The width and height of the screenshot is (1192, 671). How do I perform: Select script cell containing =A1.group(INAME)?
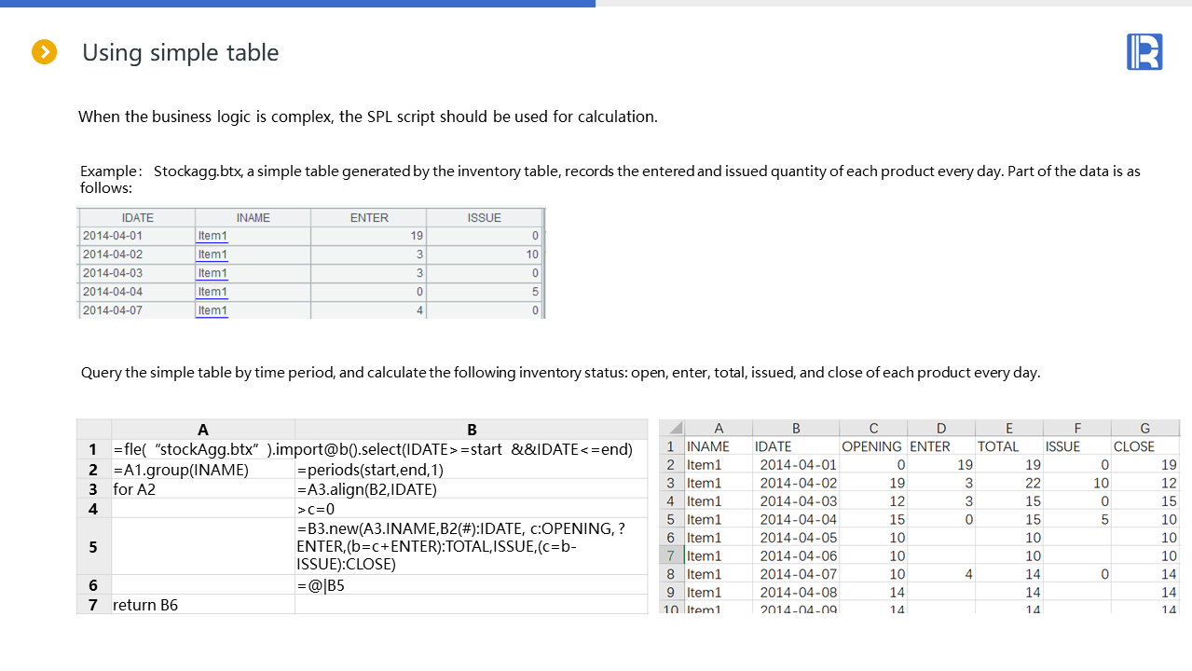[x=181, y=470]
